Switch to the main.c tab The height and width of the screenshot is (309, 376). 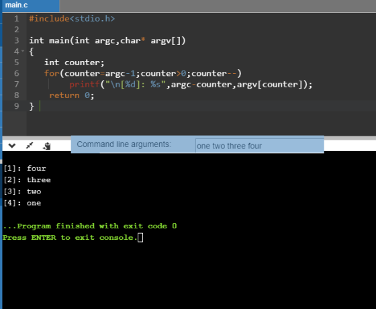pyautogui.click(x=31, y=5)
